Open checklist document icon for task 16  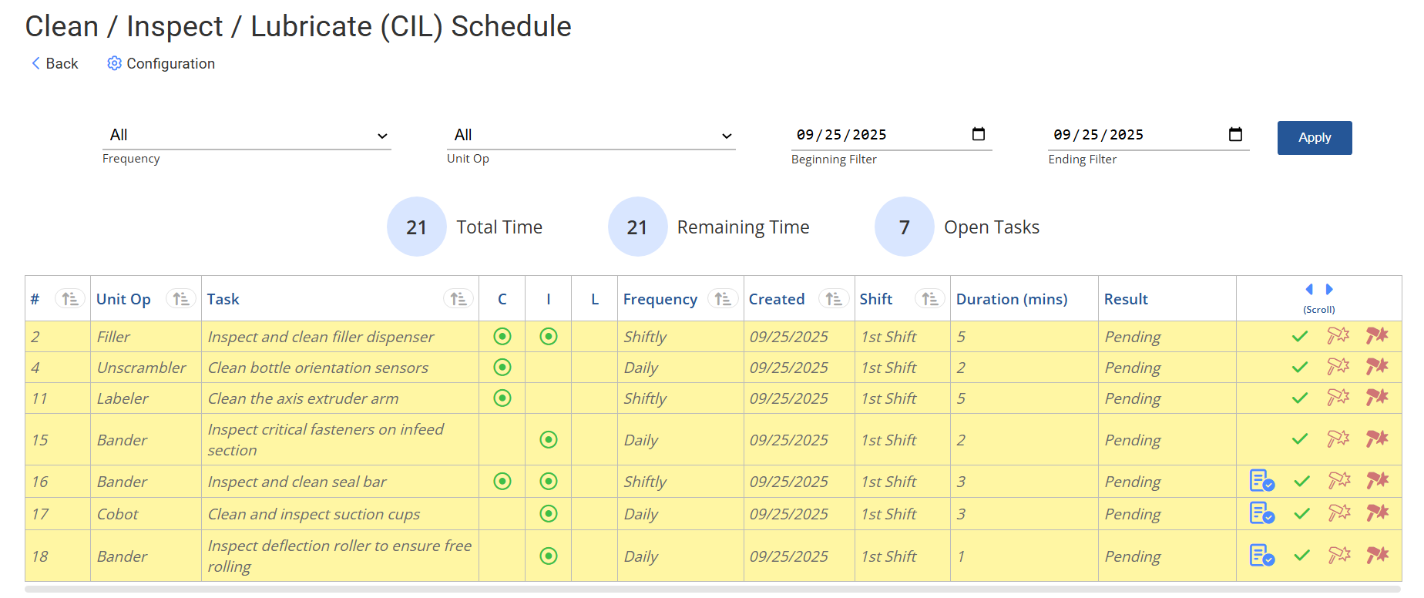[x=1261, y=481]
